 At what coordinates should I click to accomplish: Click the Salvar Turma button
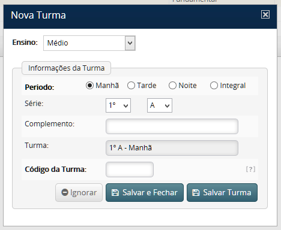(x=222, y=192)
